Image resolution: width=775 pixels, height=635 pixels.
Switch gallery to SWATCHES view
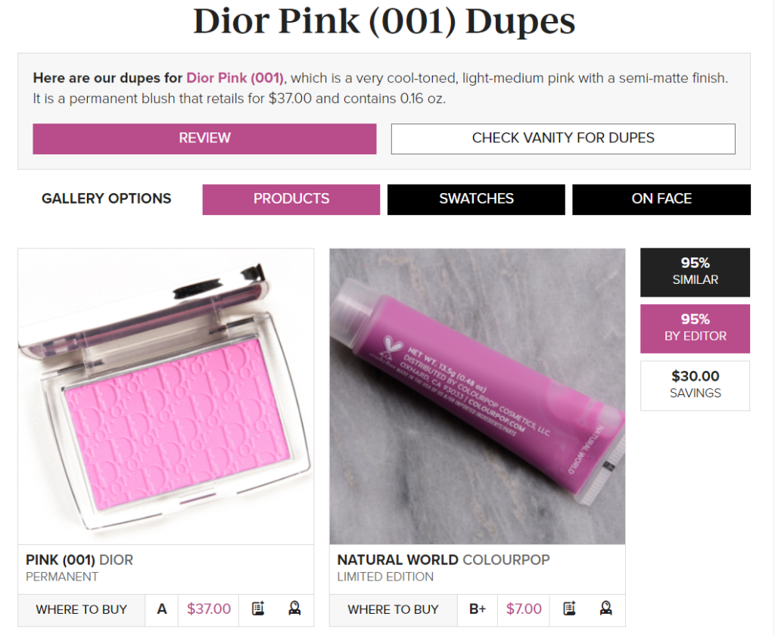click(476, 199)
